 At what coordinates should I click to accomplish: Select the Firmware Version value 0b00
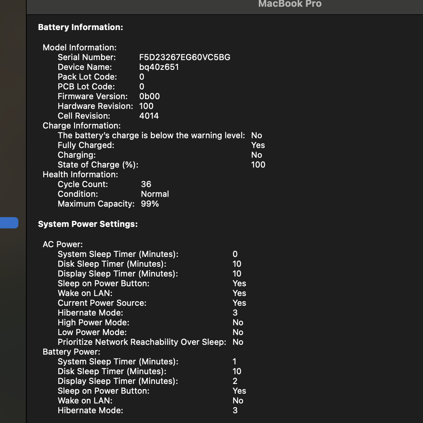150,96
